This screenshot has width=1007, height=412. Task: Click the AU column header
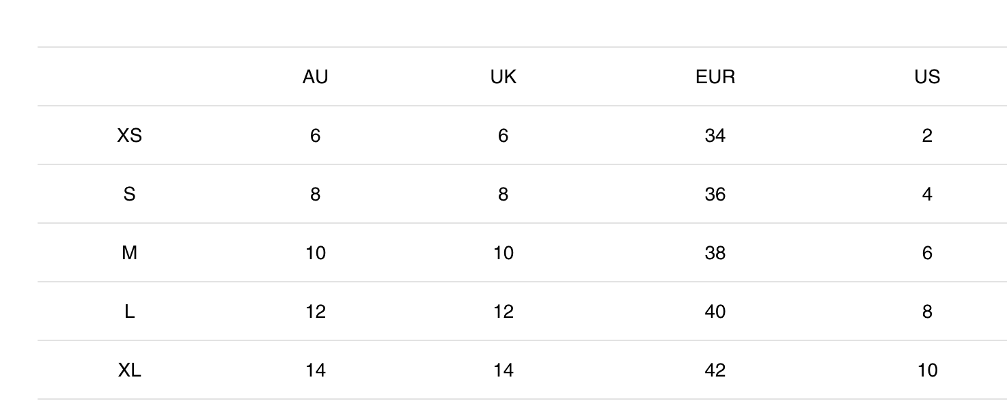[x=315, y=77]
